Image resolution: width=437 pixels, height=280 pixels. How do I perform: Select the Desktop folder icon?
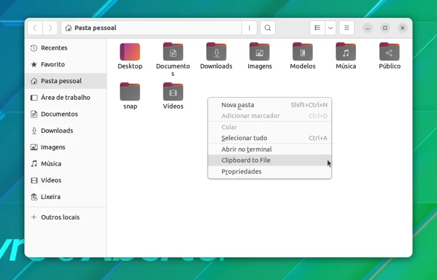[130, 52]
